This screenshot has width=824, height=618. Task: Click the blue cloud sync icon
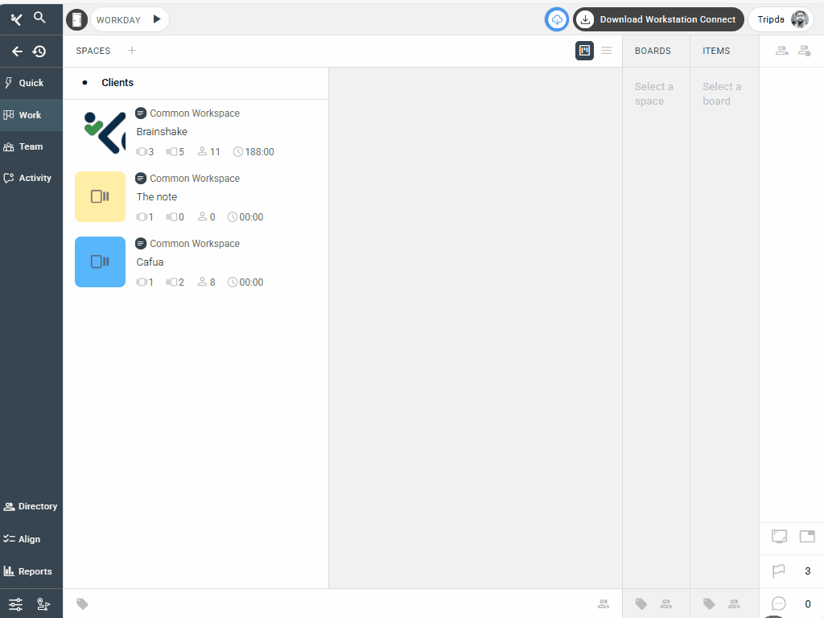pyautogui.click(x=557, y=19)
